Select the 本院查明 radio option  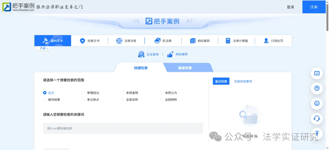[123, 93]
